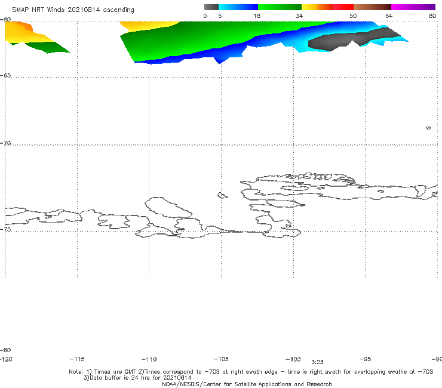Click the longitude label '-100'
Viewport: 442px width, 388px height.
tap(293, 359)
